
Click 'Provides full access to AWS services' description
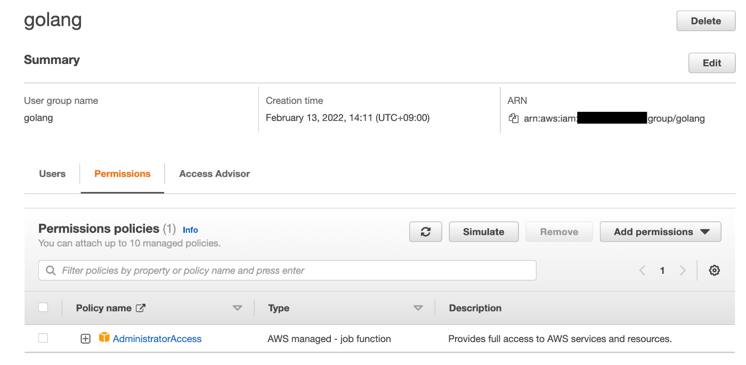[x=560, y=339]
